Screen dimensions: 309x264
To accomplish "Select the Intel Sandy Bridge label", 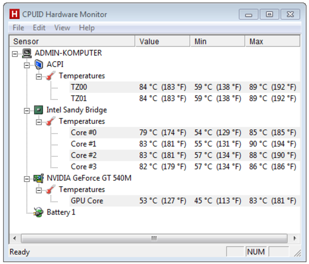I will click(77, 110).
